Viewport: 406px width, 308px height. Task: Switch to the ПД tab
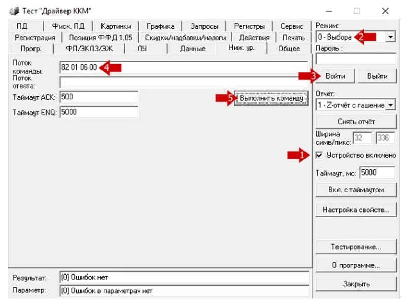click(x=22, y=26)
